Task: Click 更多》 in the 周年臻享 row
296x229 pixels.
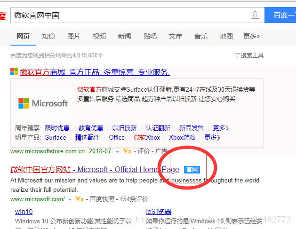Action: click(x=221, y=128)
